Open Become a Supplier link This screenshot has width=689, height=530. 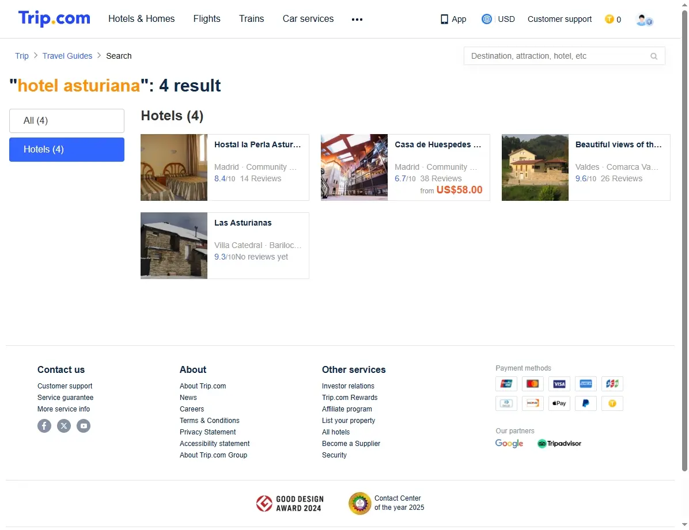pyautogui.click(x=351, y=444)
